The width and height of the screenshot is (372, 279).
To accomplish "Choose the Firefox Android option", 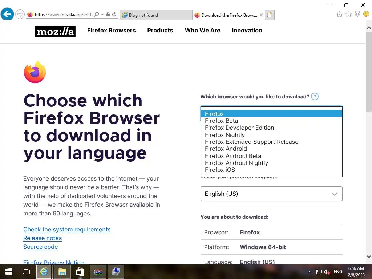I will 271,149.
